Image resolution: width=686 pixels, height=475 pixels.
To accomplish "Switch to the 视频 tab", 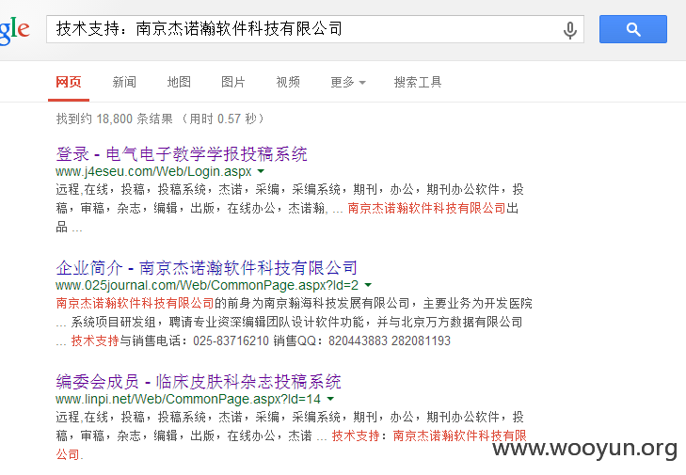I will click(288, 82).
